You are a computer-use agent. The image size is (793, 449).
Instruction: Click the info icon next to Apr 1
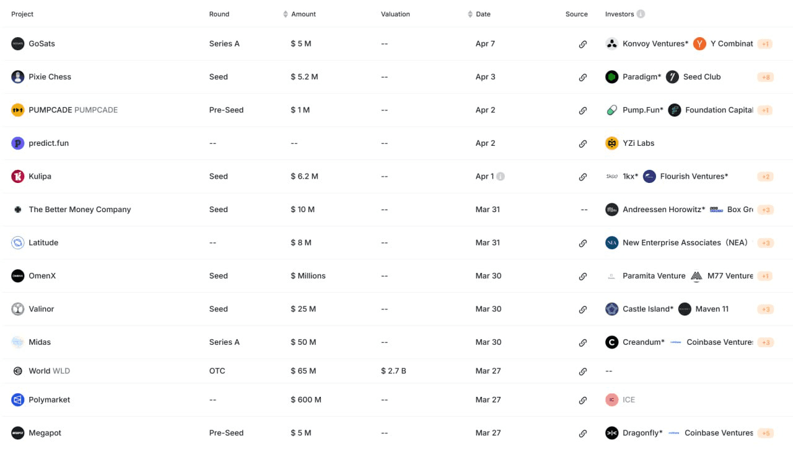[x=501, y=177]
